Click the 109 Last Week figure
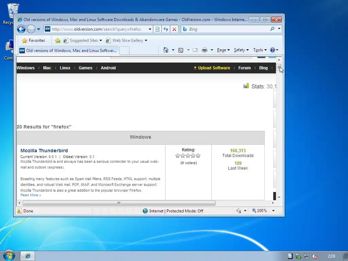The height and width of the screenshot is (261, 348). pyautogui.click(x=238, y=163)
